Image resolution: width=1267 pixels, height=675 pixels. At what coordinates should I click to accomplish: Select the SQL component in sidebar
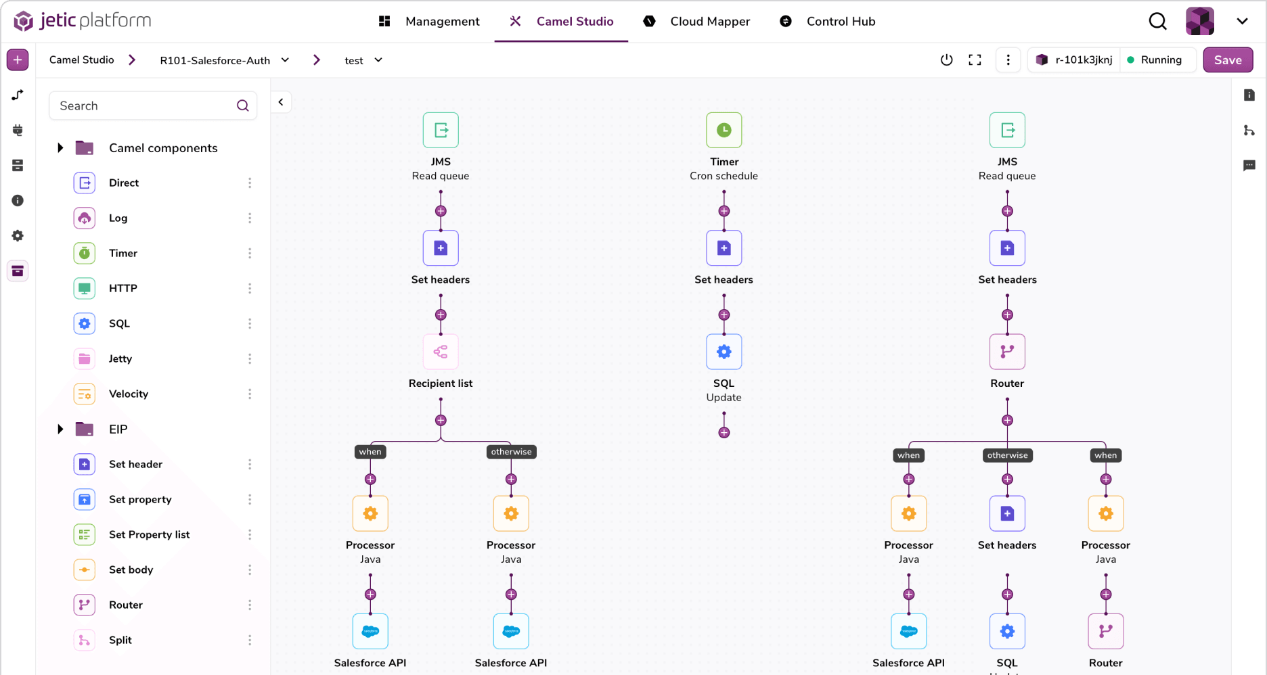[119, 323]
